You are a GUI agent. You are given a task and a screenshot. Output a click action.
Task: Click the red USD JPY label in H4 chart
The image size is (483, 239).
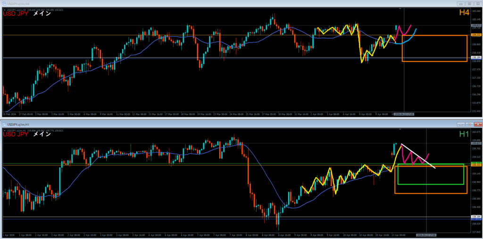pyautogui.click(x=16, y=14)
